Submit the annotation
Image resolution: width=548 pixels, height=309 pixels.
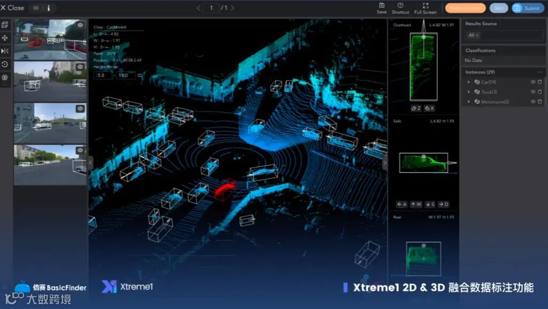coord(528,8)
